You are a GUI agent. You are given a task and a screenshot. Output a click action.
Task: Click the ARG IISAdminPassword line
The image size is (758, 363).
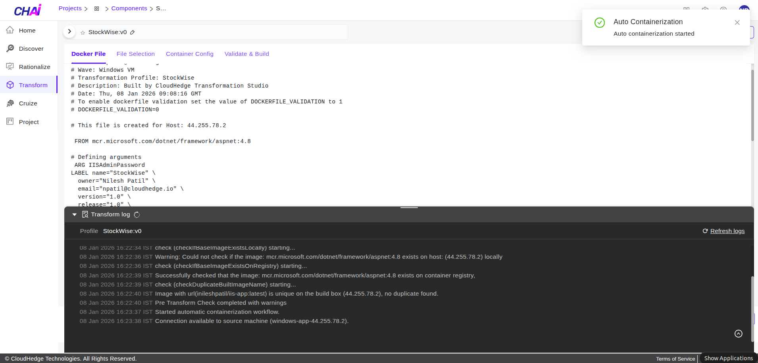coord(110,165)
